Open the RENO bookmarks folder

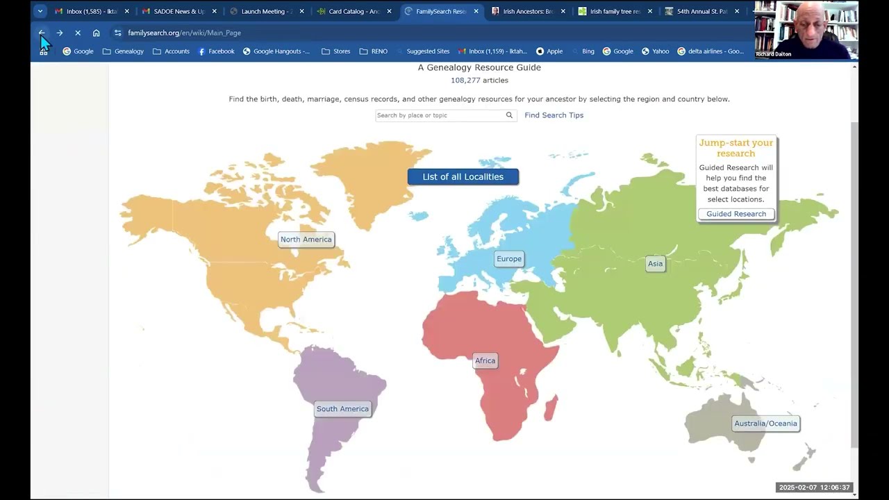(374, 51)
